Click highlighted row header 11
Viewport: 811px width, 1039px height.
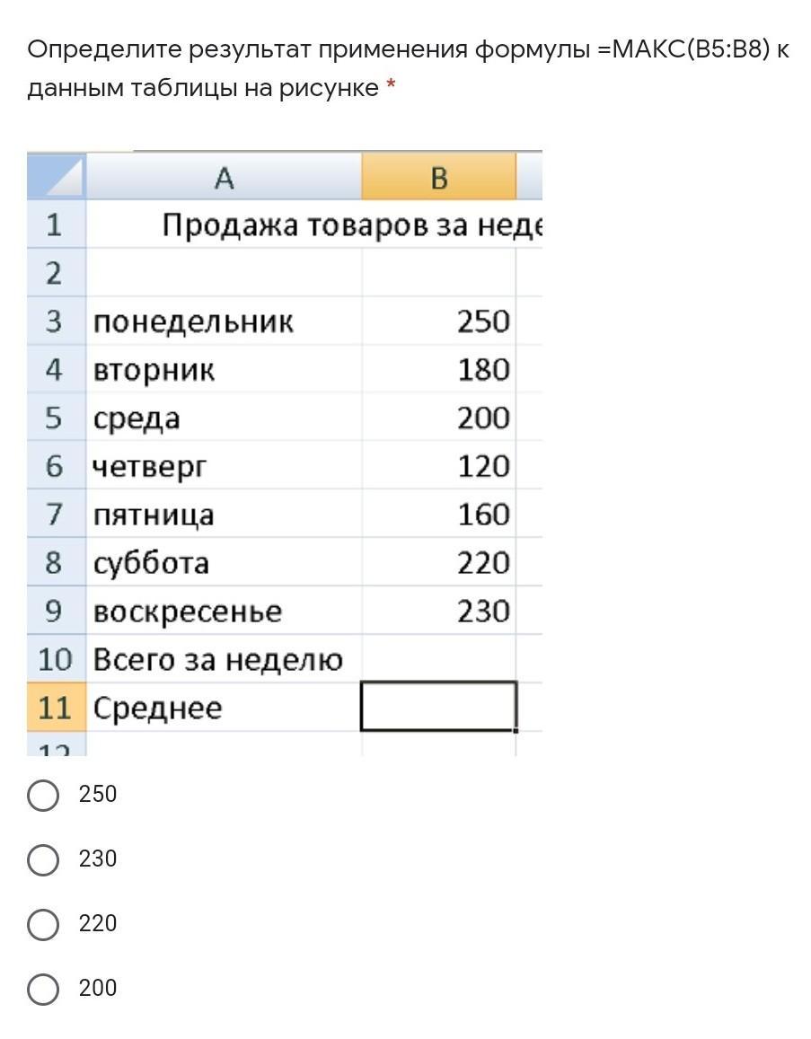pyautogui.click(x=55, y=708)
